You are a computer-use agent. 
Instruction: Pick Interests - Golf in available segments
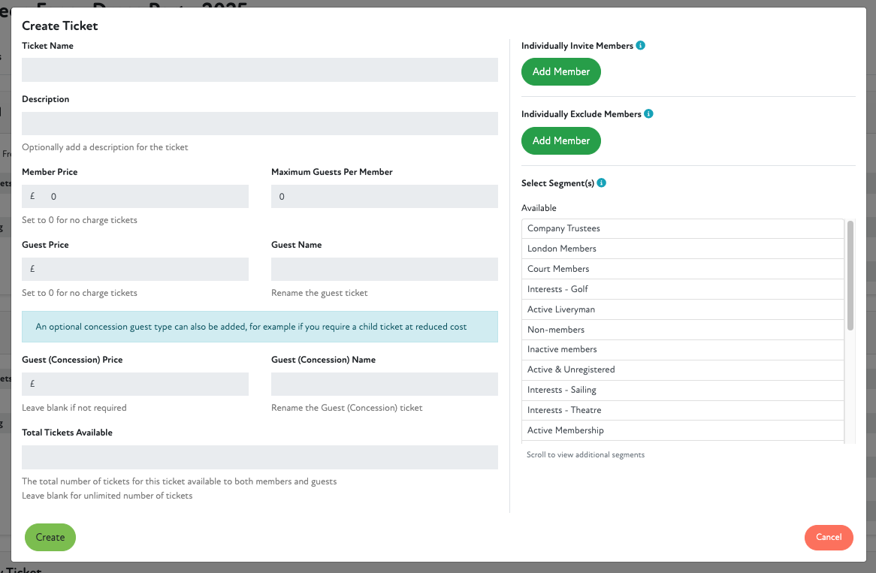tap(682, 289)
